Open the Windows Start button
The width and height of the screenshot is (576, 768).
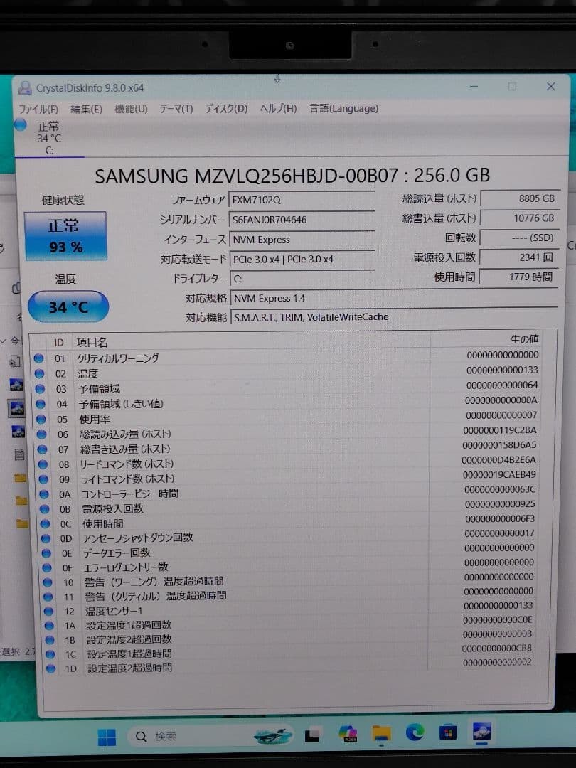click(x=106, y=737)
